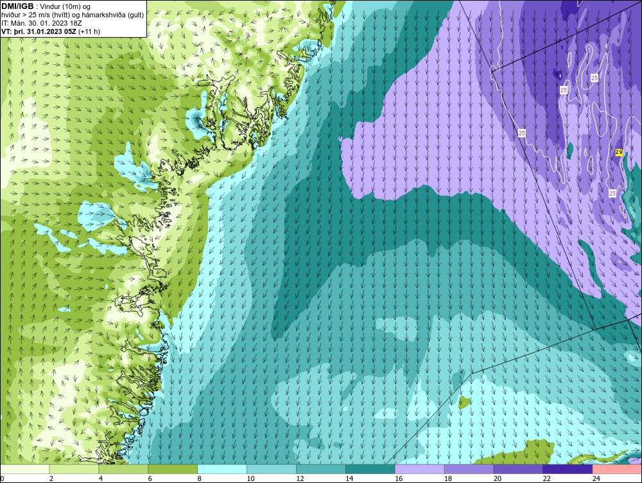642x483 pixels.
Task: Click the legend value label 0
Action: tap(2, 479)
